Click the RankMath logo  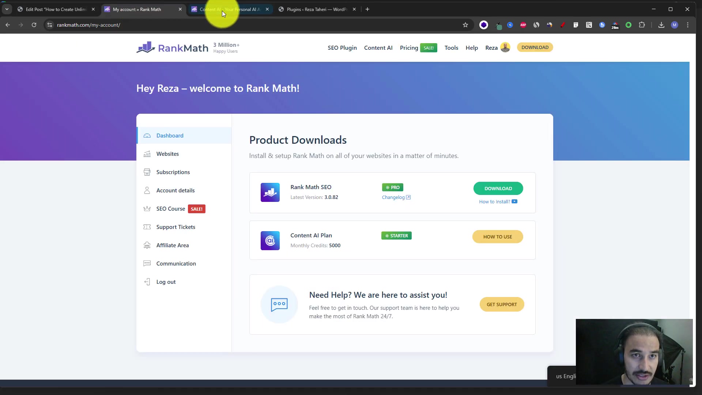172,48
